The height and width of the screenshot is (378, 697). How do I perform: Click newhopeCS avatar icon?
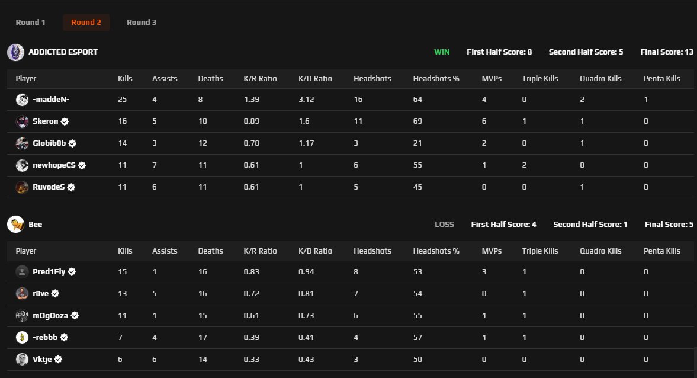(23, 165)
